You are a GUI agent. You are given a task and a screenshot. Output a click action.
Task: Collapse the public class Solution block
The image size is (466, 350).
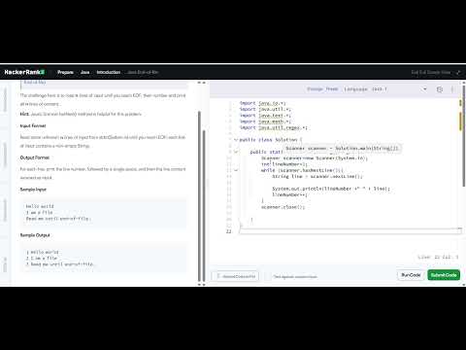pos(236,140)
